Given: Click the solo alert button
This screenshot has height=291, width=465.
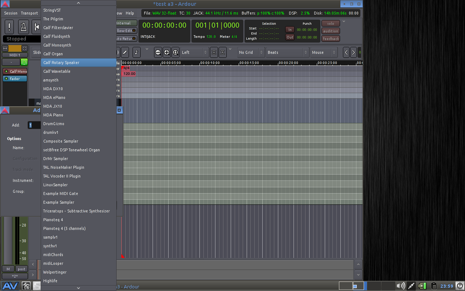Looking at the screenshot, I should tap(331, 23).
